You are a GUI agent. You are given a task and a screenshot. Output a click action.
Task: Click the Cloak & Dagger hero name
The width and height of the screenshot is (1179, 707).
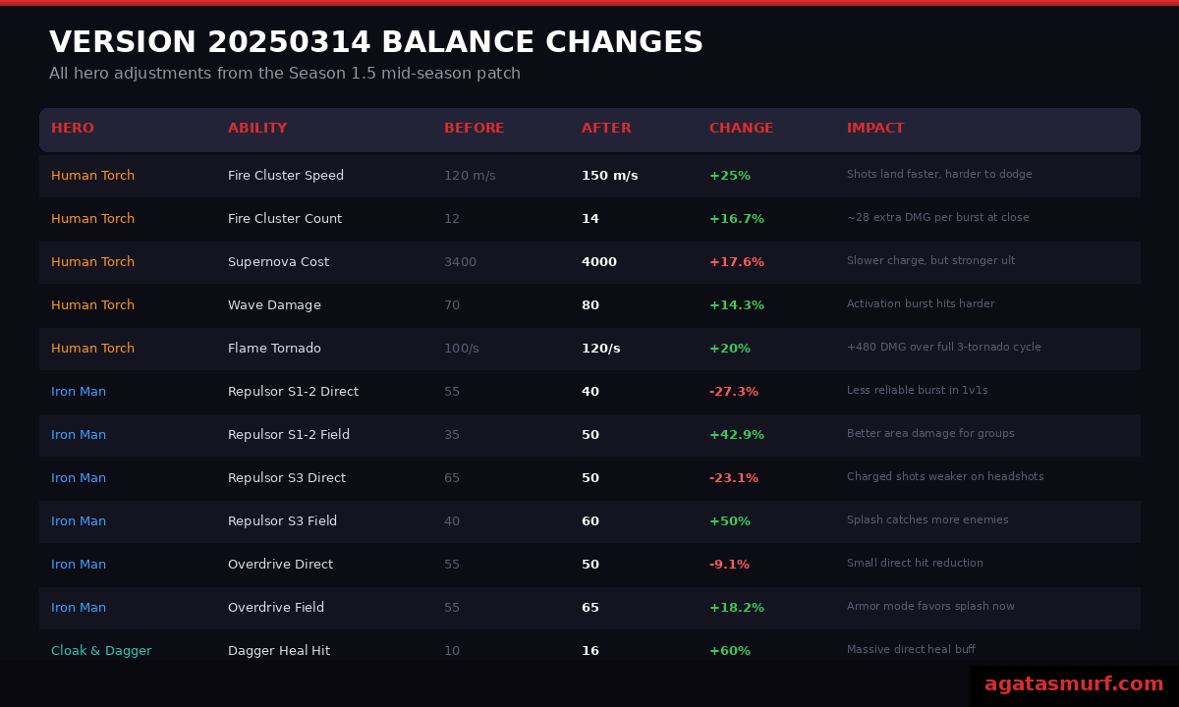coord(101,651)
